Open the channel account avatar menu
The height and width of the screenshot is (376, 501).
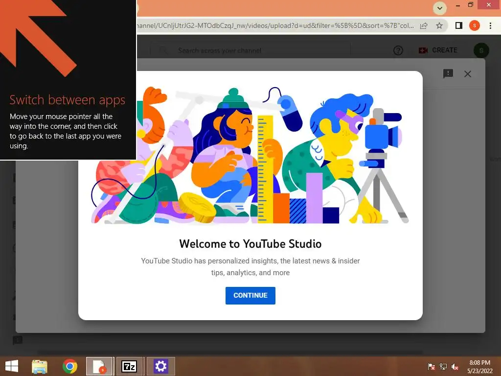(x=481, y=50)
